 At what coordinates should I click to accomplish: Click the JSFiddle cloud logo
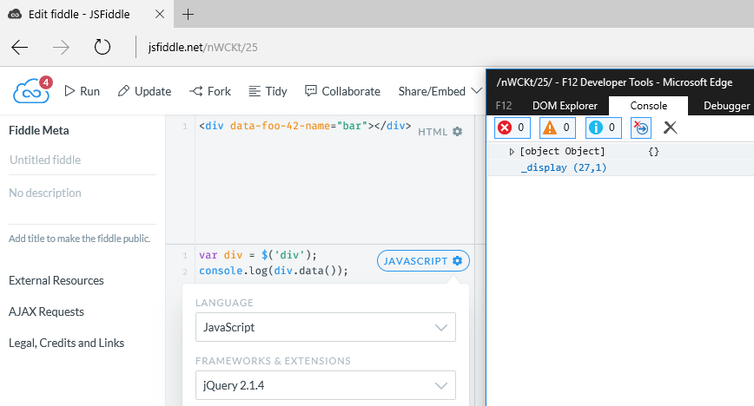pyautogui.click(x=31, y=91)
